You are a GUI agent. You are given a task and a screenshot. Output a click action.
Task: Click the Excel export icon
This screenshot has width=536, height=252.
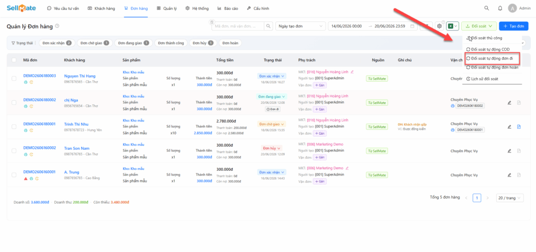click(451, 26)
